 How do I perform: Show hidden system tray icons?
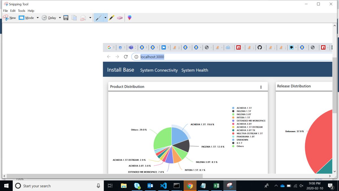pos(276,186)
